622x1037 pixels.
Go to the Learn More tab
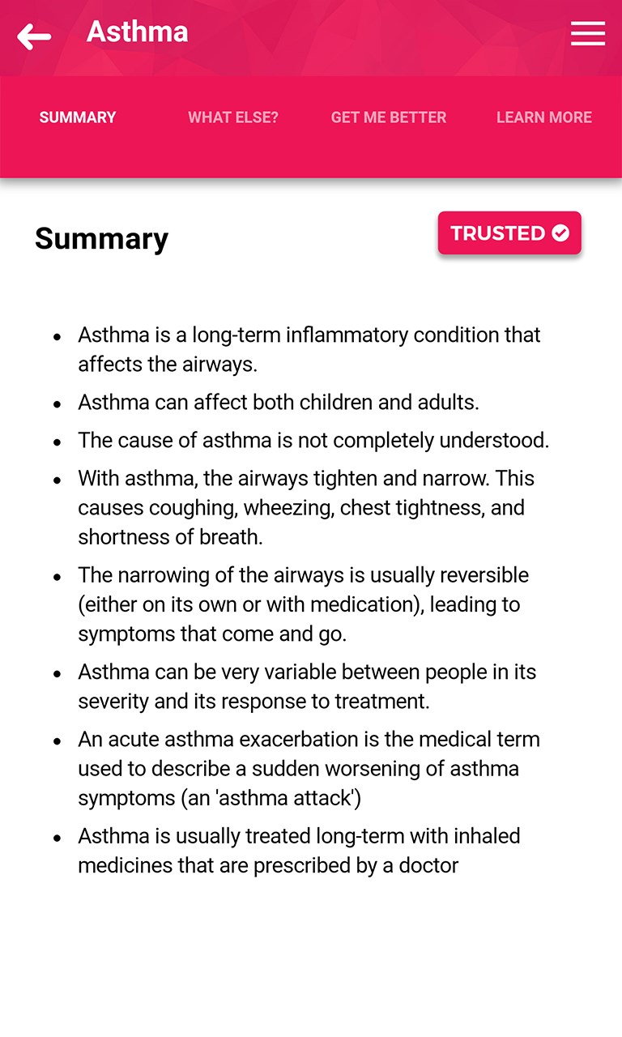point(544,117)
